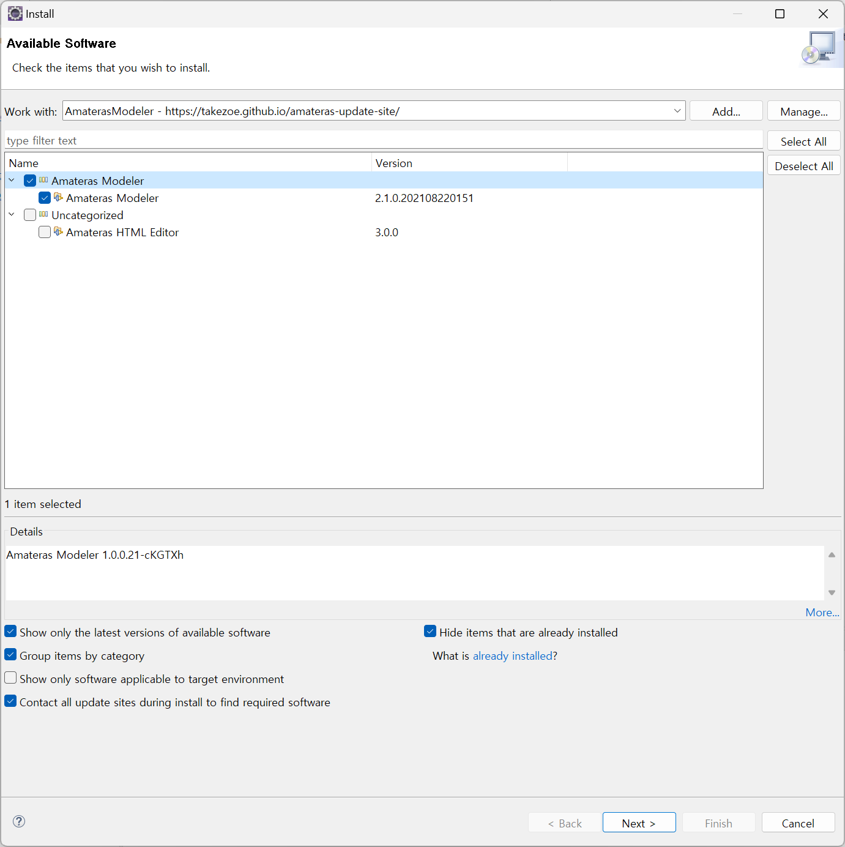Click the Uncategorized category icon
This screenshot has width=845, height=847.
click(43, 214)
